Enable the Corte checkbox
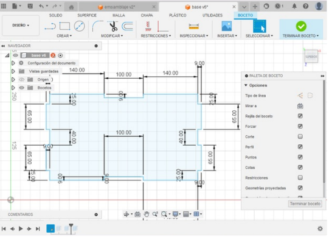Image resolution: width=329 pixels, height=240 pixels. click(x=300, y=136)
